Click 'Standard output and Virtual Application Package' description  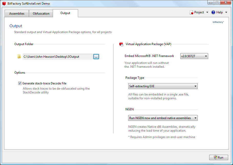63,32
